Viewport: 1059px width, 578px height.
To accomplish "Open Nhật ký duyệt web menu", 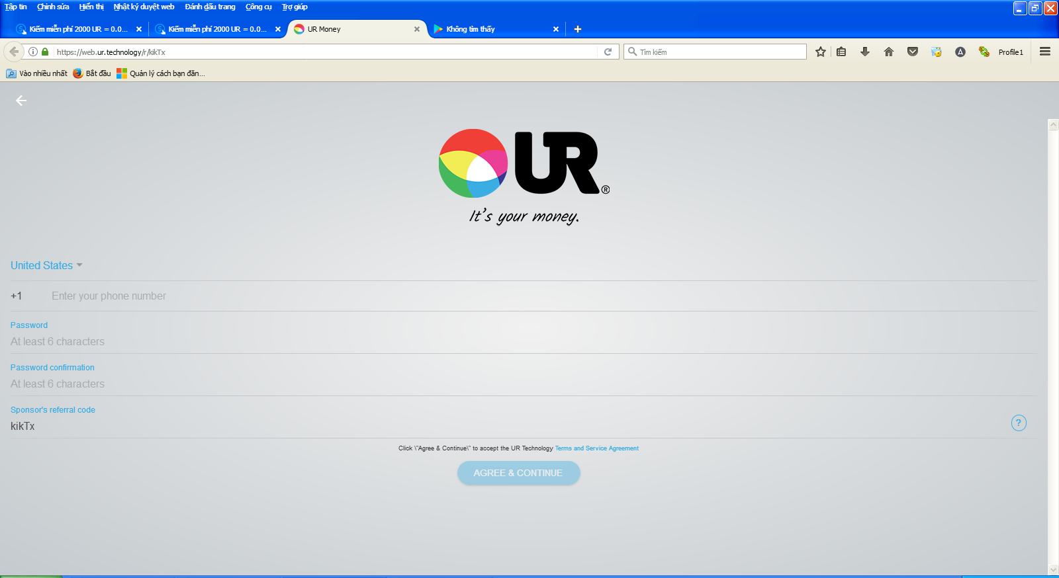I will coord(144,7).
